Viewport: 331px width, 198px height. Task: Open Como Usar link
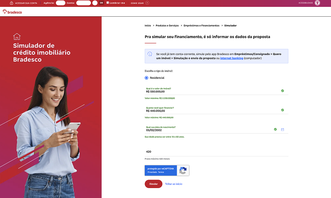[137, 3]
